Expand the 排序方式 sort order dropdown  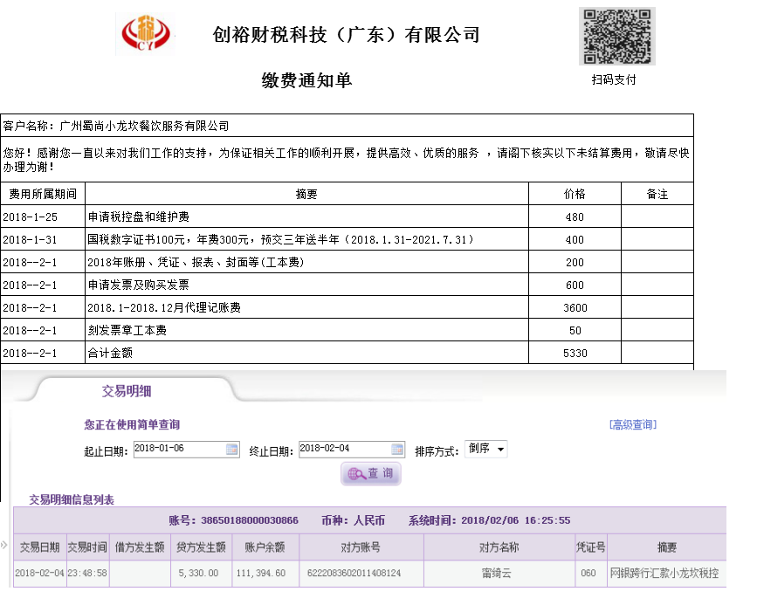(485, 449)
